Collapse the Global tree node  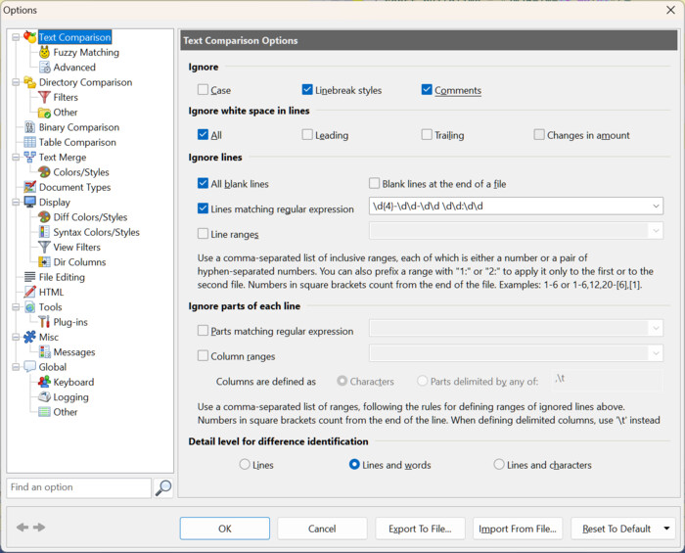(16, 367)
